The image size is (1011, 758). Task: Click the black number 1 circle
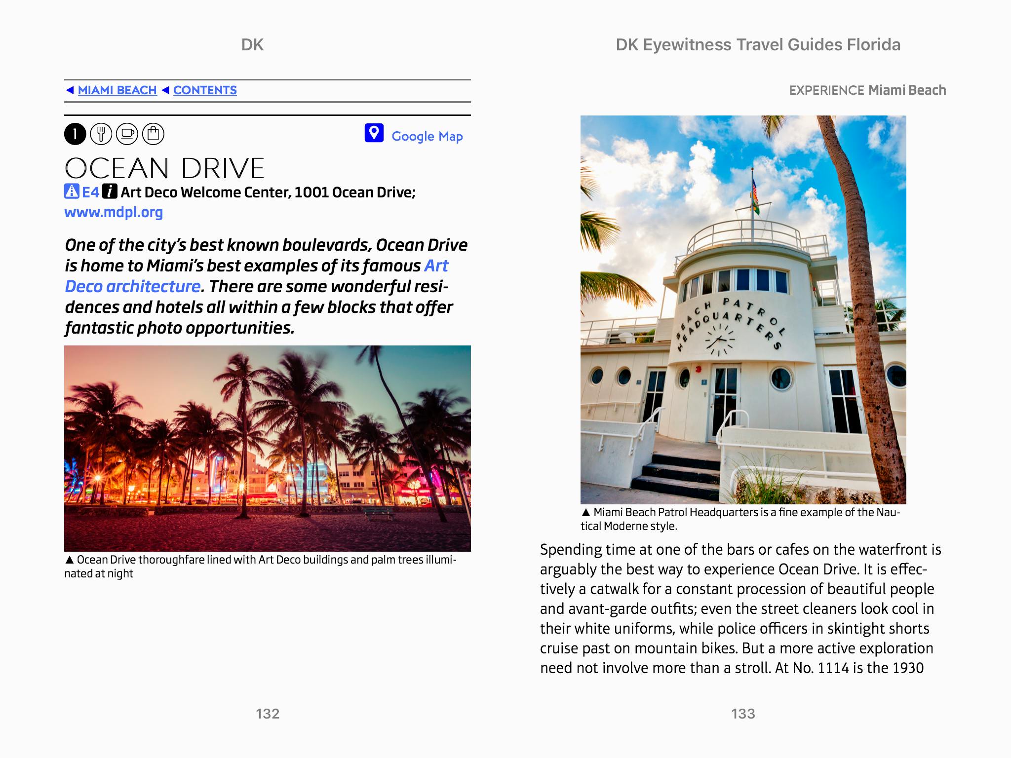pos(75,134)
